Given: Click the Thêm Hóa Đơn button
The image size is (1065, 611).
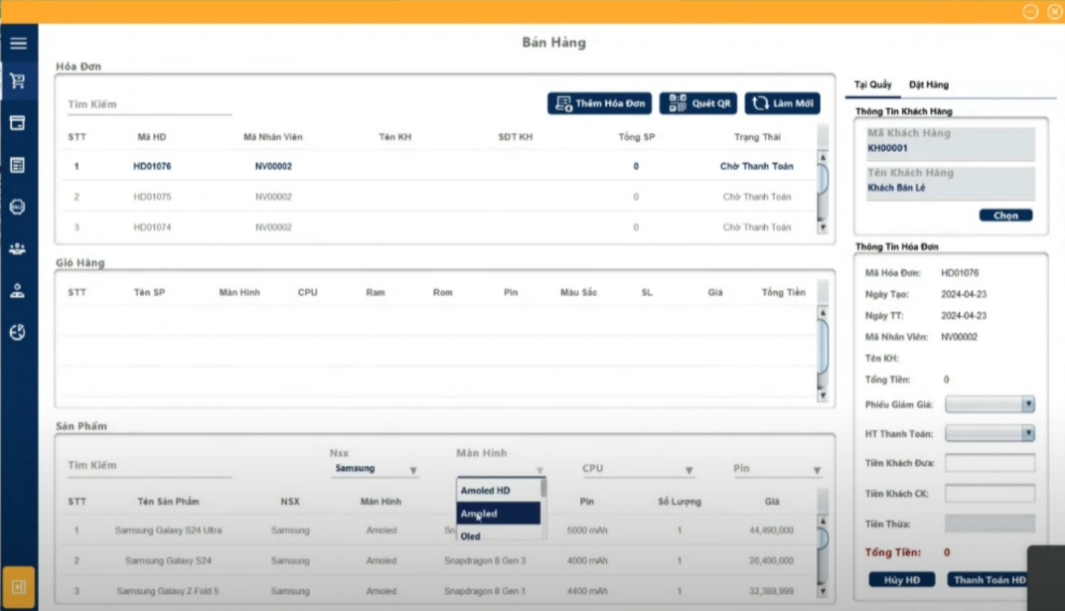Looking at the screenshot, I should tap(600, 103).
